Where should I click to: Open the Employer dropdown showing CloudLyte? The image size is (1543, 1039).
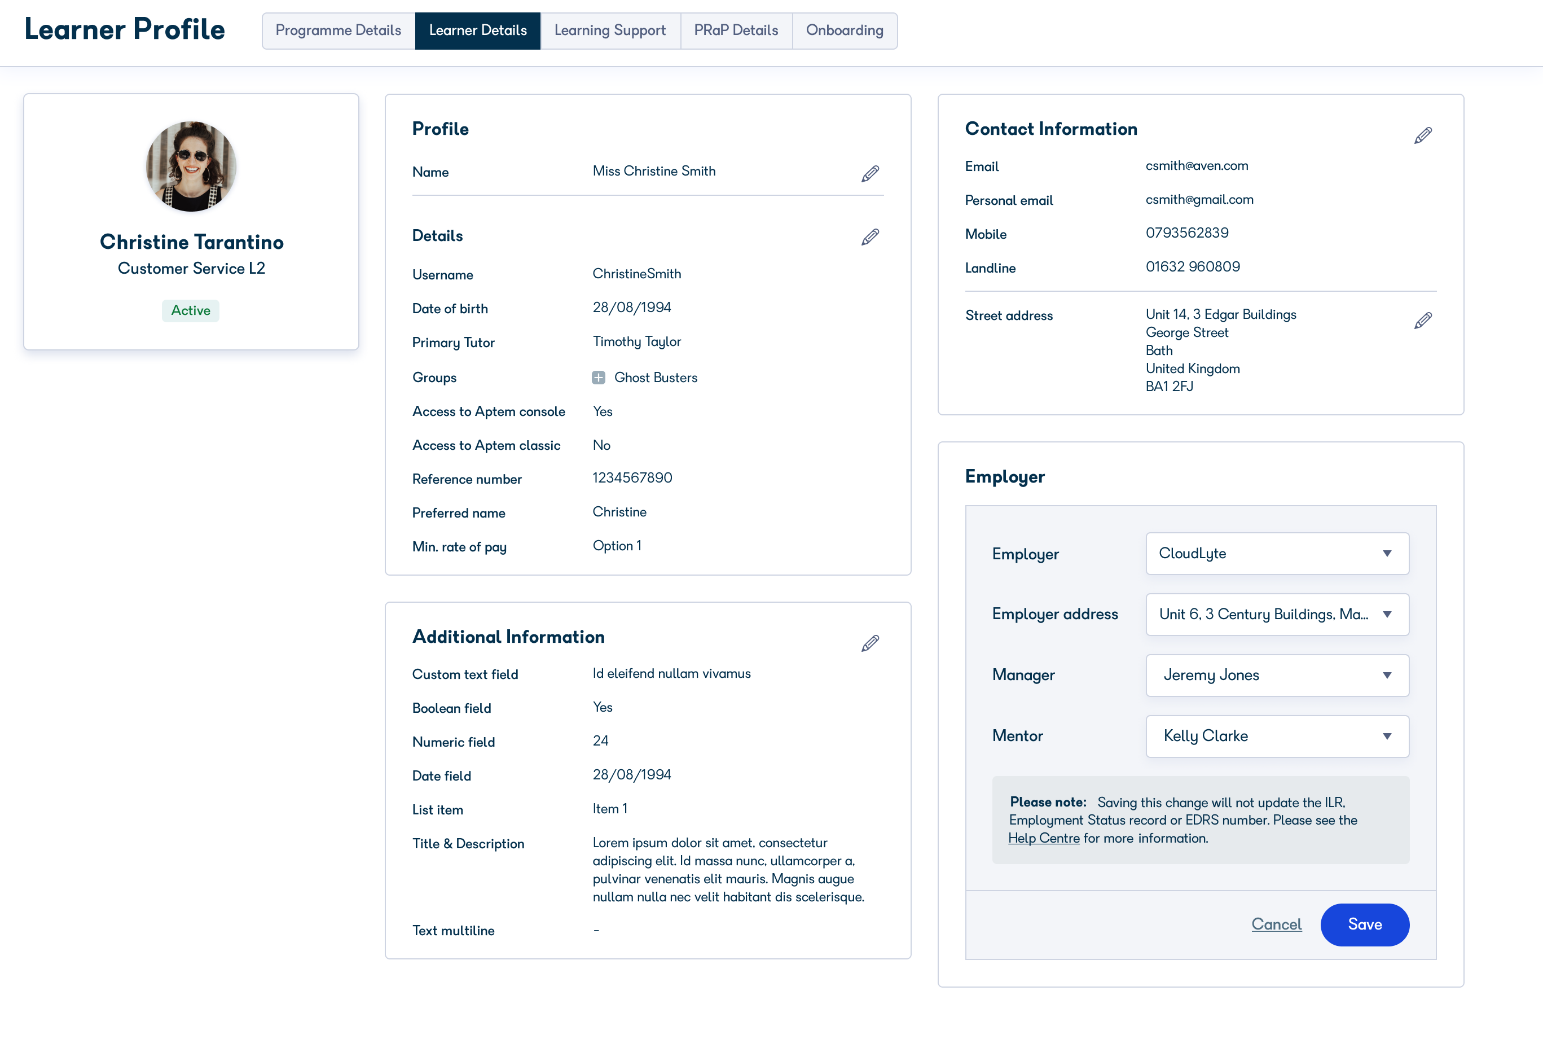[x=1277, y=553]
